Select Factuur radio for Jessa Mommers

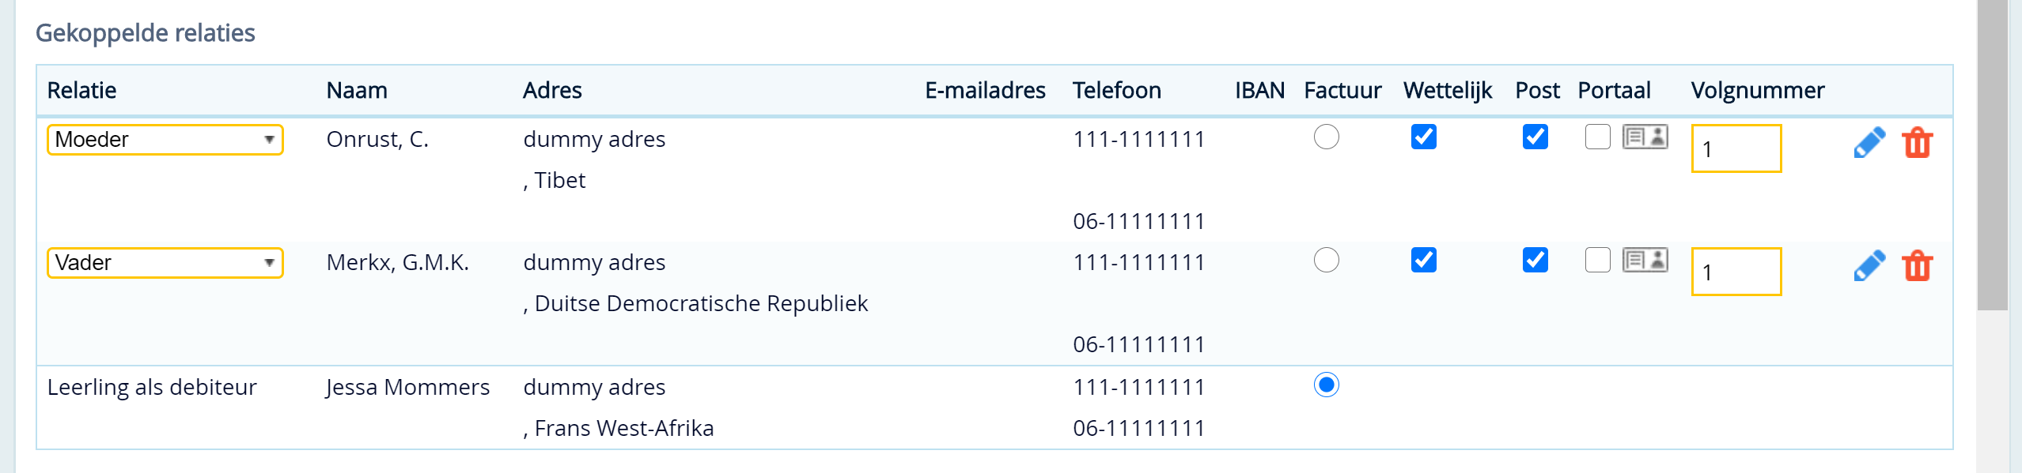click(x=1327, y=385)
